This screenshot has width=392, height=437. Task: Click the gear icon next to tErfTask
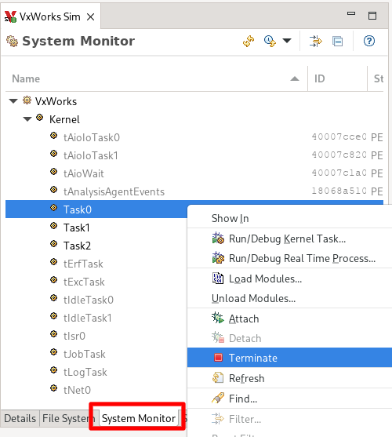[54, 262]
